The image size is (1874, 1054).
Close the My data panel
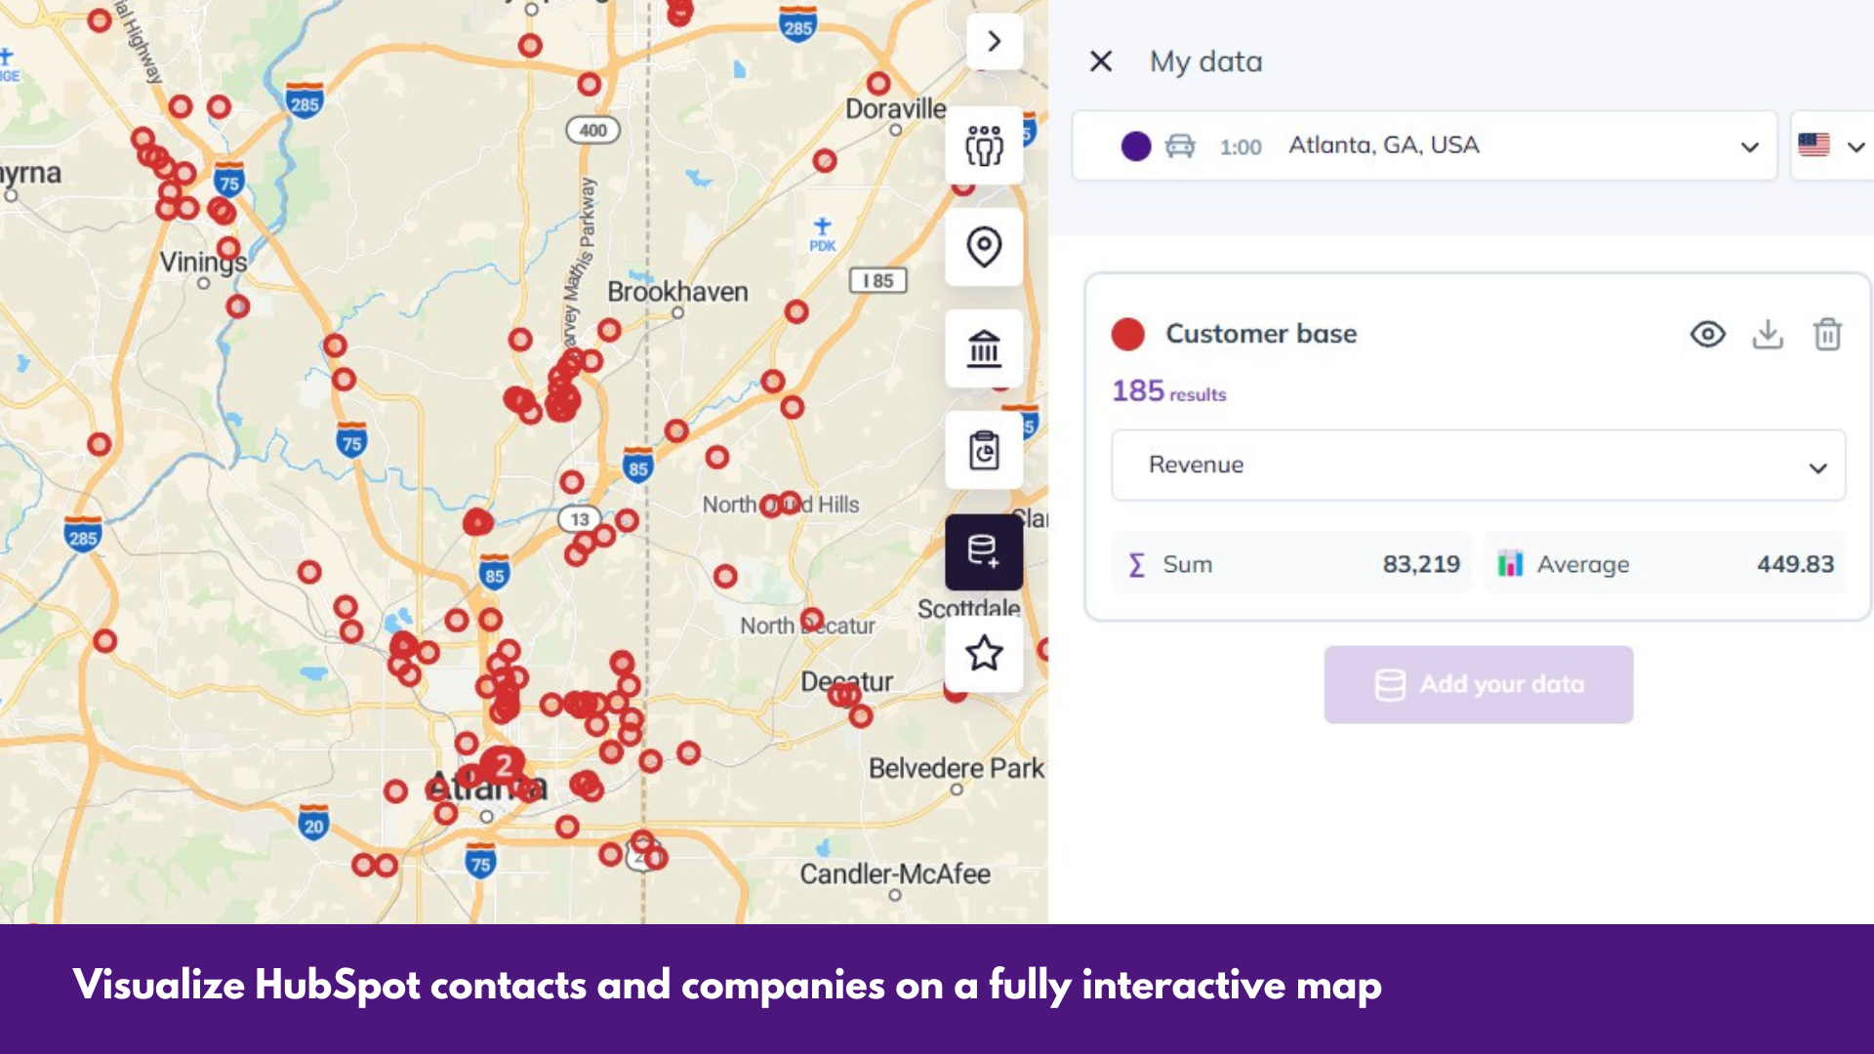(1101, 61)
